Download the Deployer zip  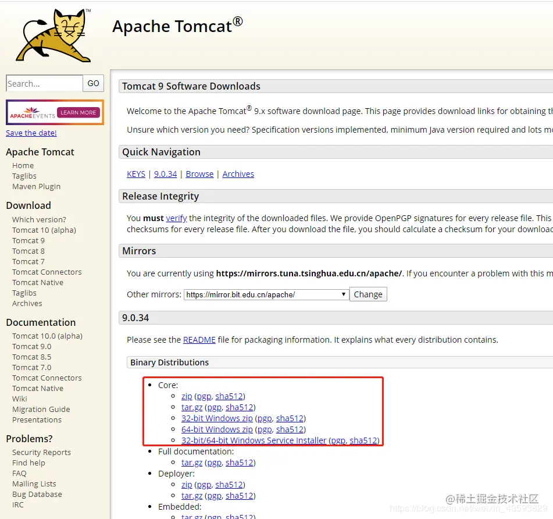click(187, 485)
